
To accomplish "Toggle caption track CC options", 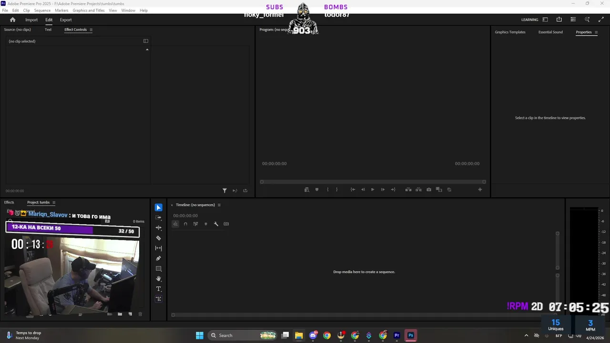I will click(x=226, y=224).
